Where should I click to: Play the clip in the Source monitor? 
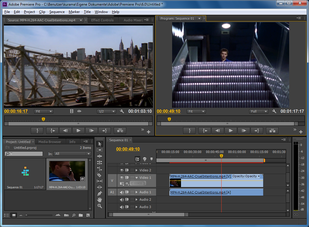pyautogui.click(x=79, y=131)
